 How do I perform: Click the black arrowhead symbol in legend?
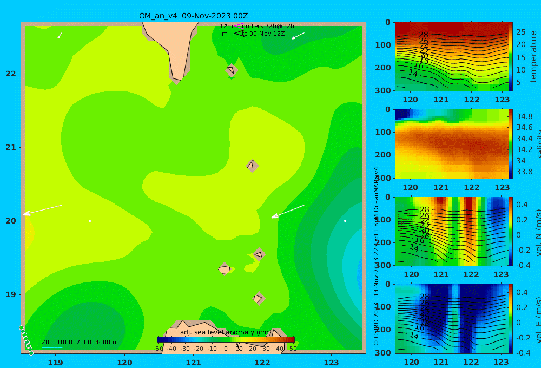(239, 33)
